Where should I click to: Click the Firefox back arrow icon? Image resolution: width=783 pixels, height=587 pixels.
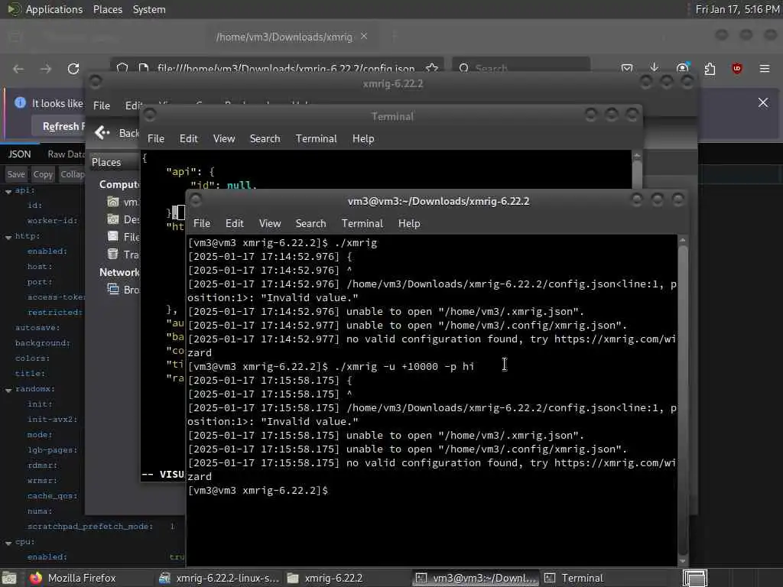point(18,68)
